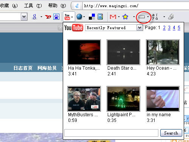Click the 'Death Star o...' title text
This screenshot has height=142, width=189.
coord(122,68)
